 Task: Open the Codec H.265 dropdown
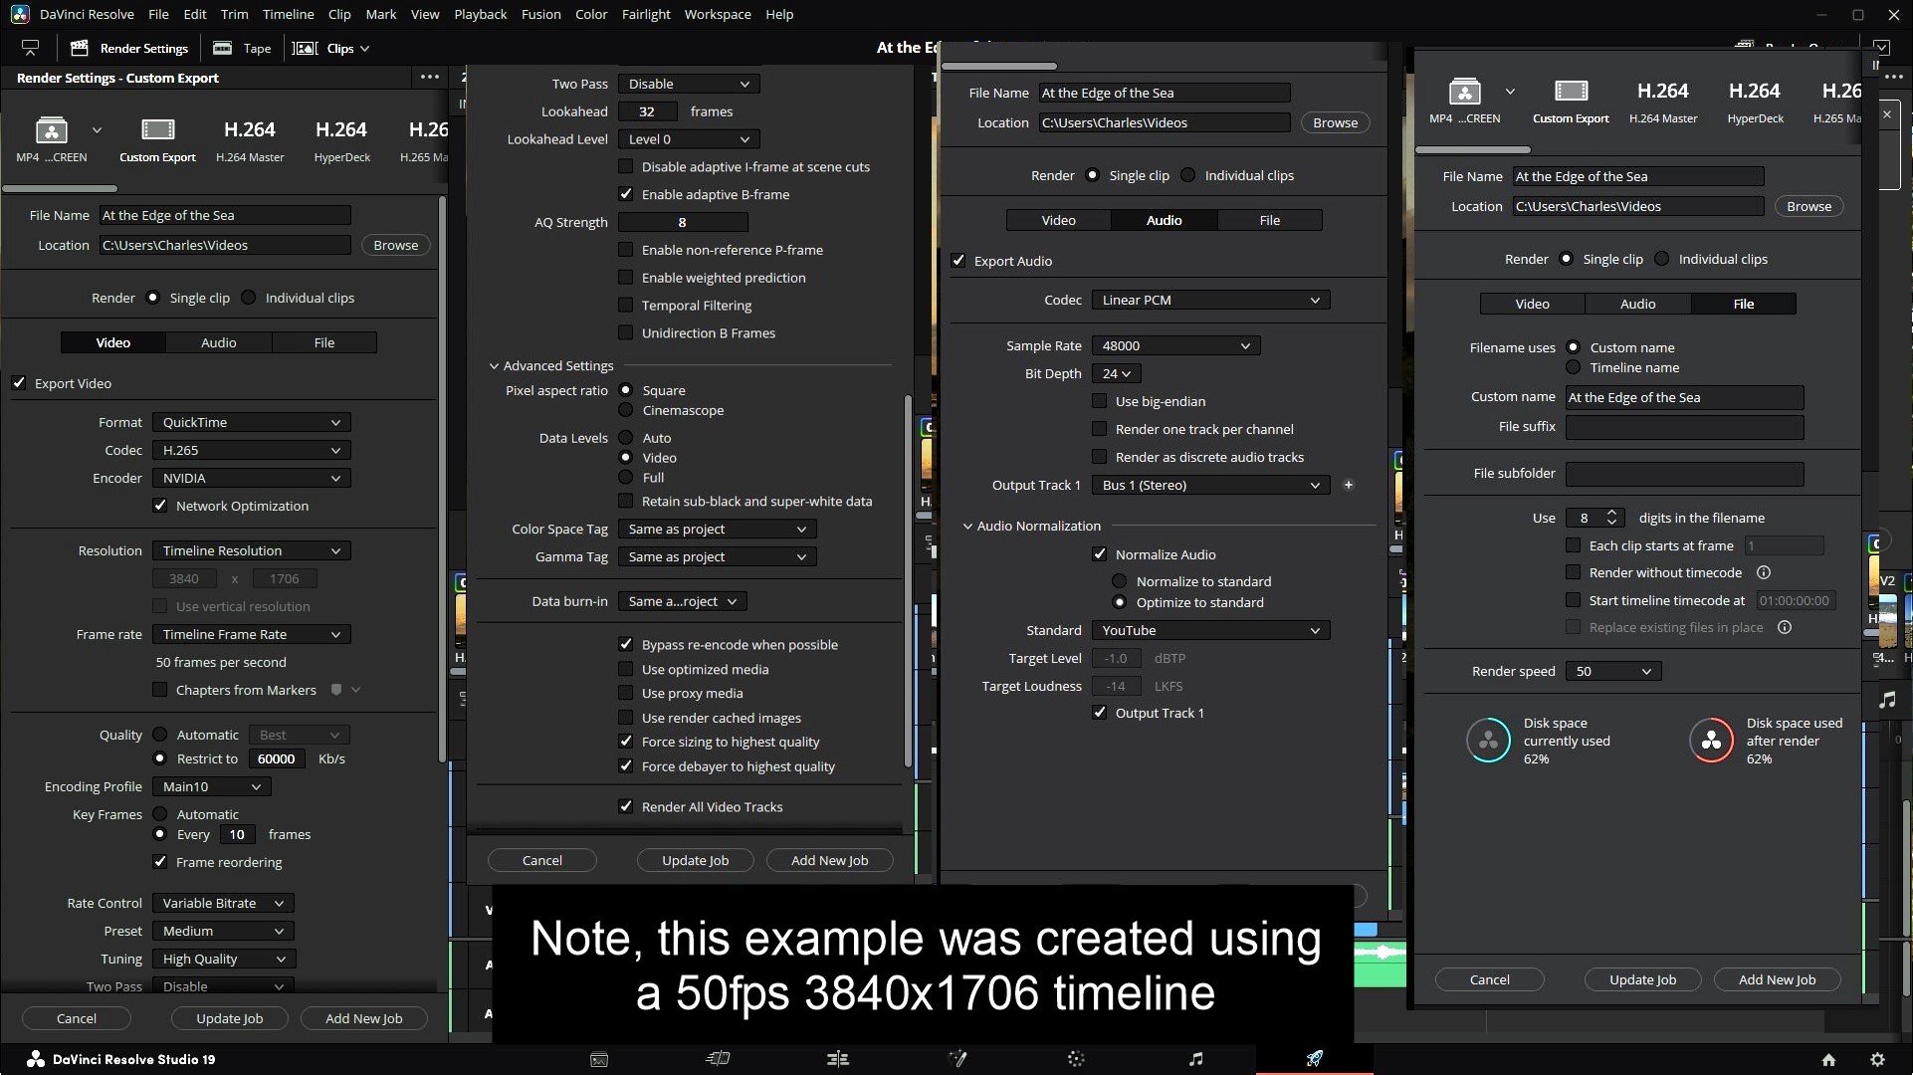click(x=252, y=450)
